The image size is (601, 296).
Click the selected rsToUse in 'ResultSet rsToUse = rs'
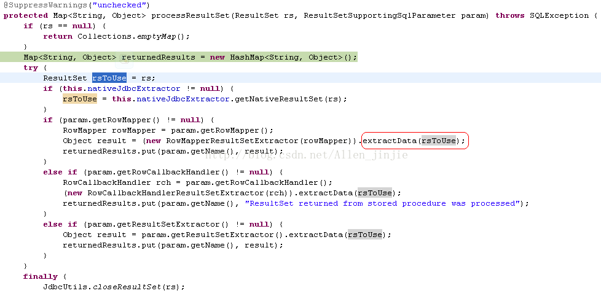click(x=109, y=78)
